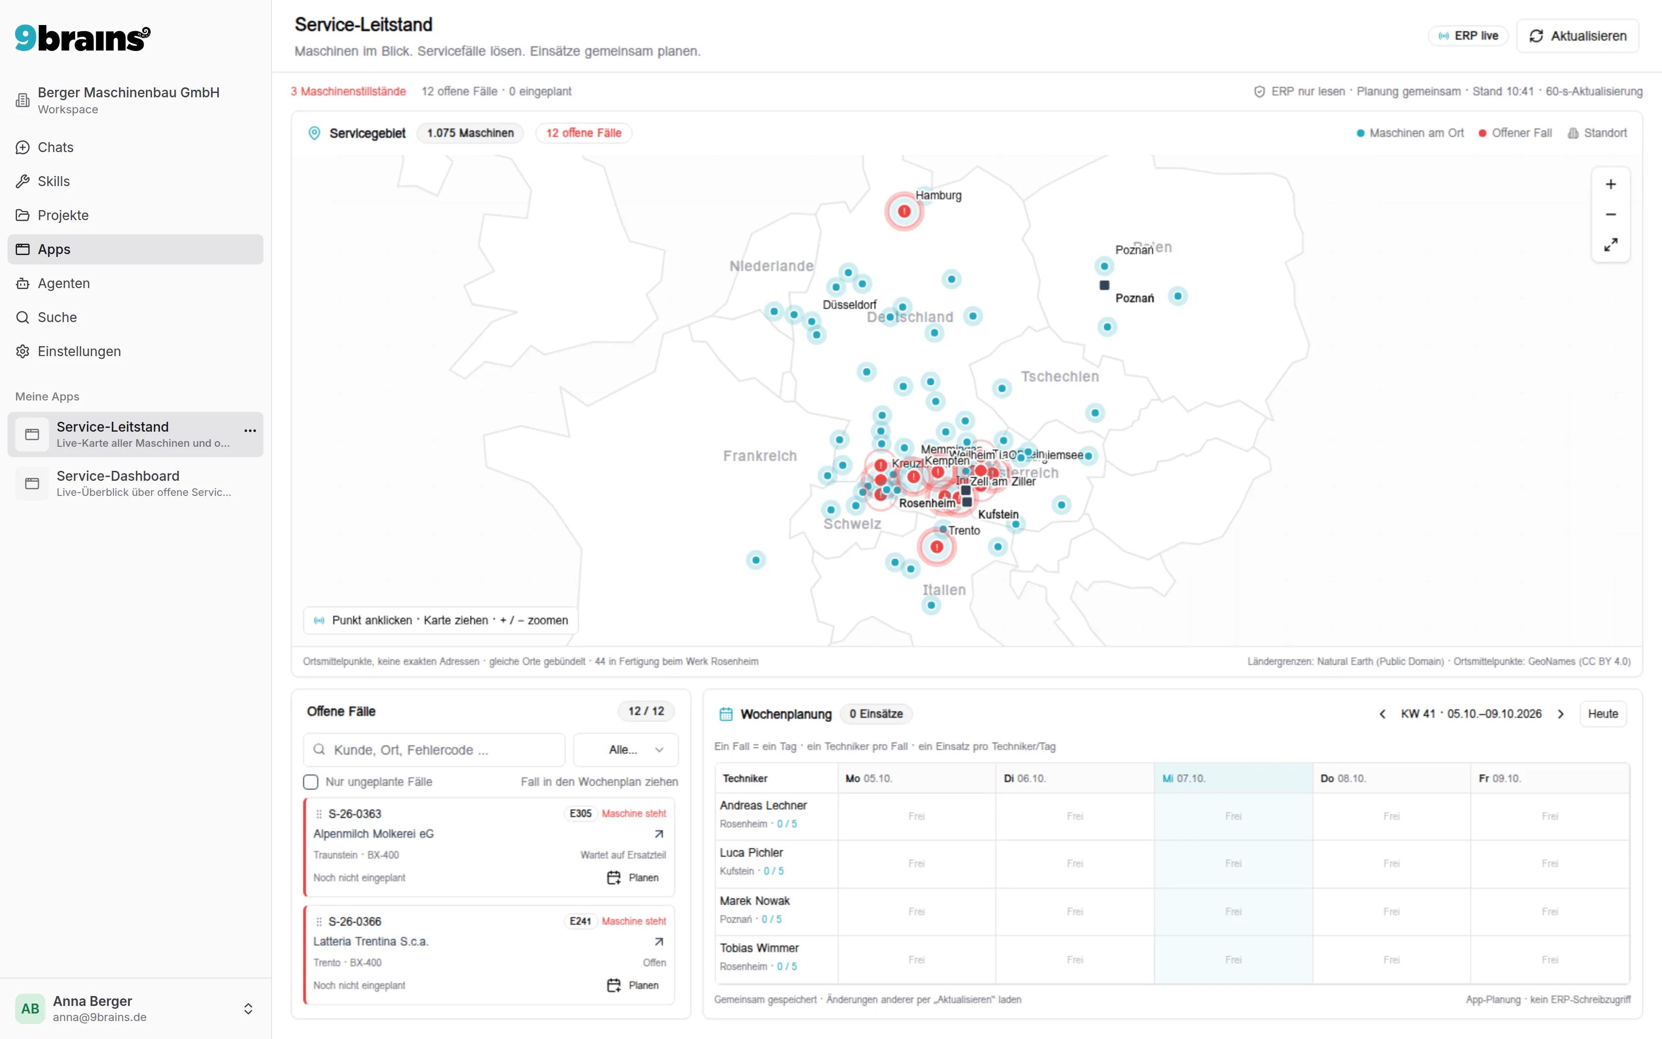
Task: Click Andreas Lechner Monday Frei slot
Action: point(917,817)
